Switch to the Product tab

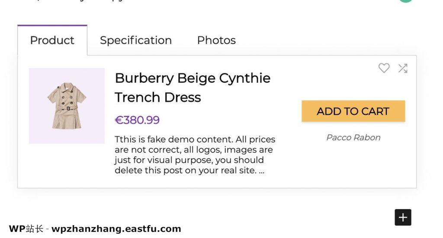pos(52,41)
